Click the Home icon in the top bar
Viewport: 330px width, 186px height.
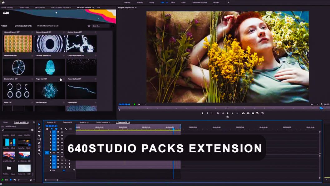tap(3, 2)
